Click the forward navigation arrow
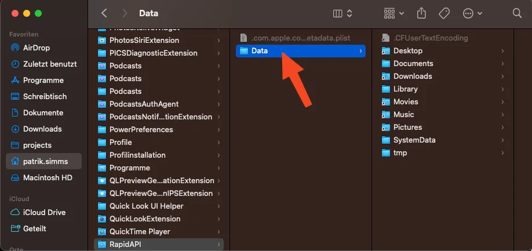 click(125, 13)
